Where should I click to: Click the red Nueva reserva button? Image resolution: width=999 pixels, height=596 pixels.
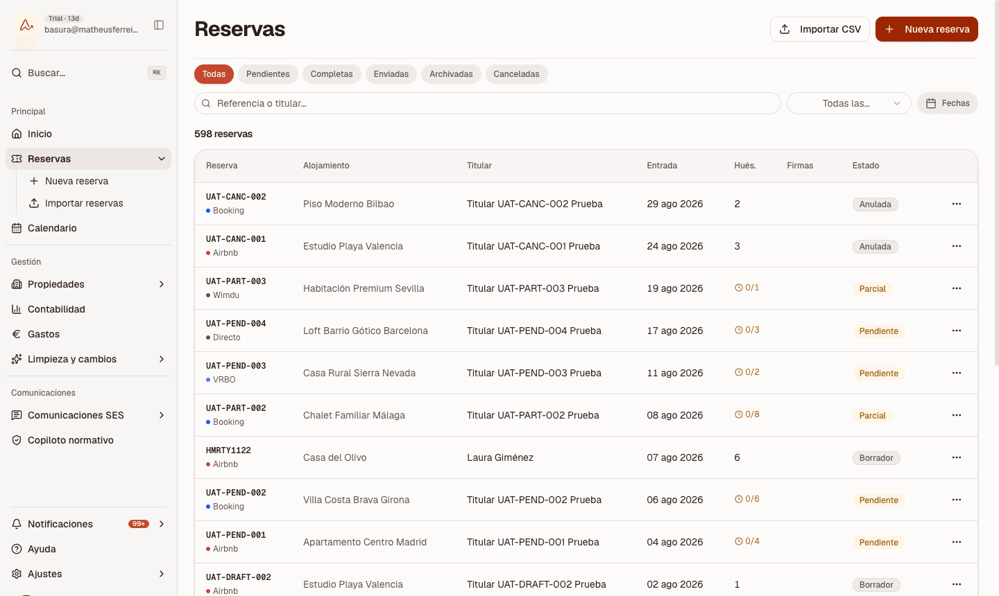pyautogui.click(x=927, y=29)
